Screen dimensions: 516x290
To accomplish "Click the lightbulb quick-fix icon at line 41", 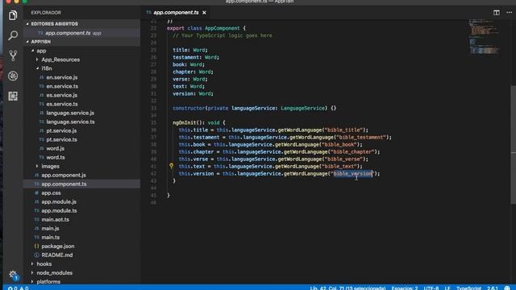I will tap(172, 166).
